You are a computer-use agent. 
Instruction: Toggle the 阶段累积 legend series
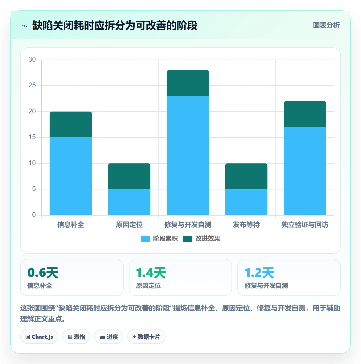tap(159, 239)
